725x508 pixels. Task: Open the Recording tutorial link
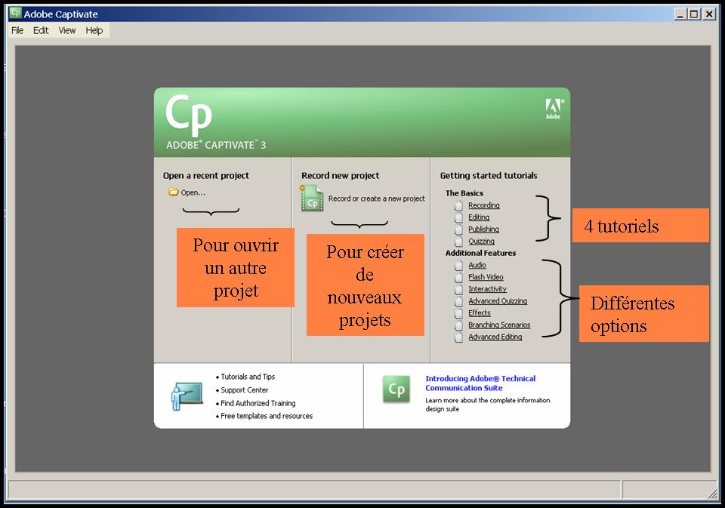[x=483, y=205]
